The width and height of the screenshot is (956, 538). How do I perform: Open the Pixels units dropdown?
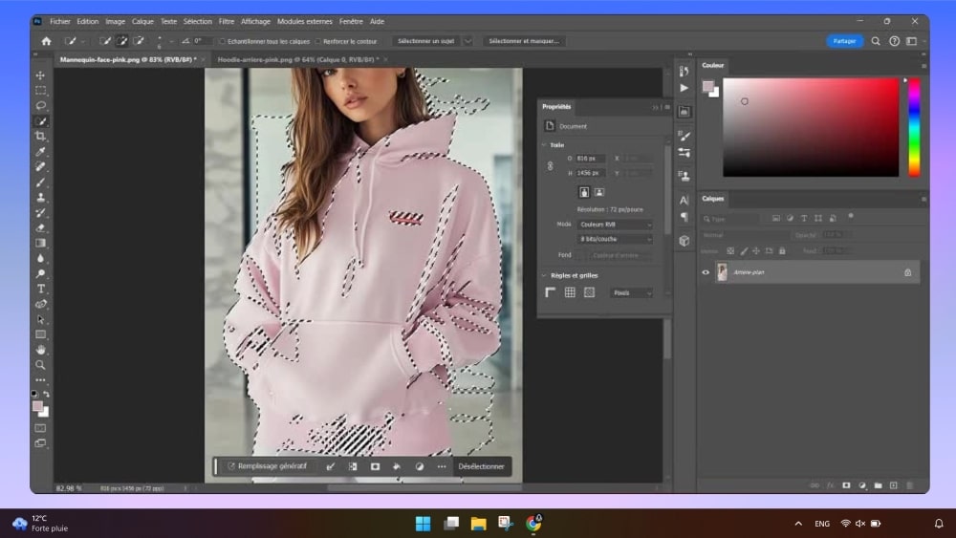(x=632, y=293)
